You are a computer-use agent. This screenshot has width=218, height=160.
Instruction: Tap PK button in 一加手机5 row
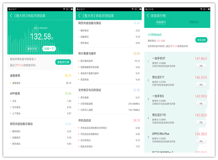click(201, 104)
